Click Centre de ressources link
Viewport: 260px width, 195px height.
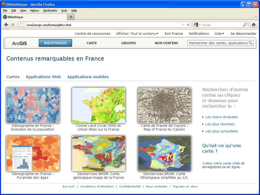[x=92, y=34]
